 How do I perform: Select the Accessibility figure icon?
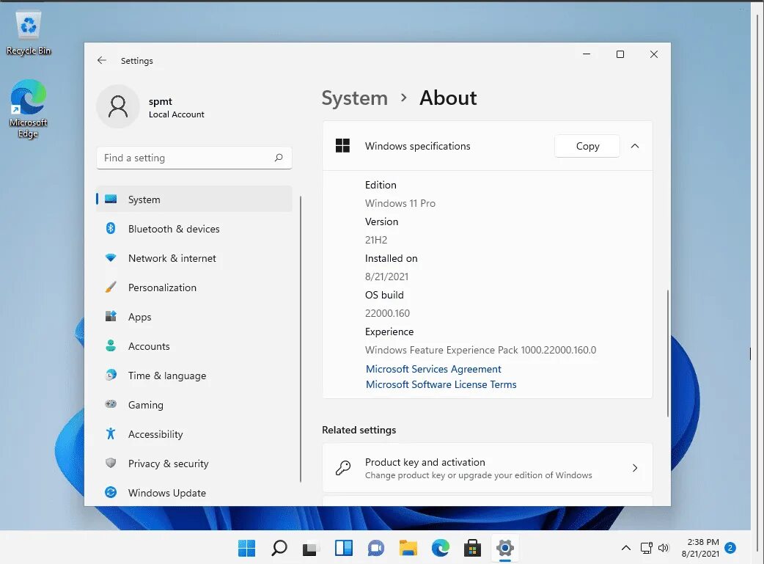[111, 434]
